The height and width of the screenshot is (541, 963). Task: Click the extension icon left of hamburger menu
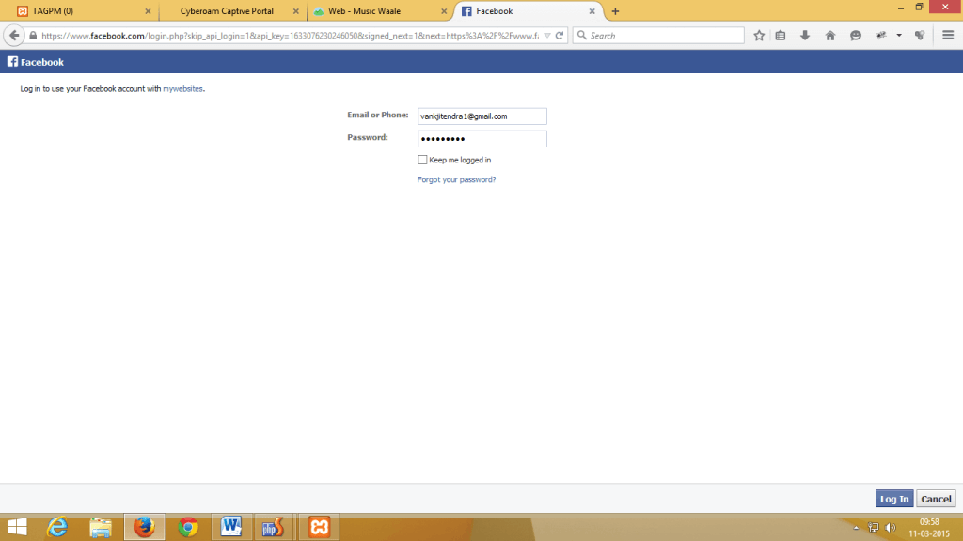click(x=920, y=36)
